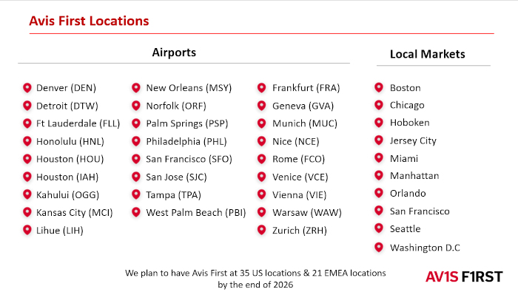
Task: Select the San Francisco (SFO) airport entry
Action: [189, 159]
